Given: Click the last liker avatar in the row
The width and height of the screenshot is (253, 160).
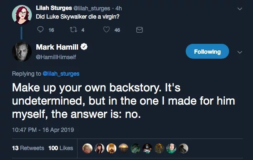Looking at the screenshot, I should 183,148.
